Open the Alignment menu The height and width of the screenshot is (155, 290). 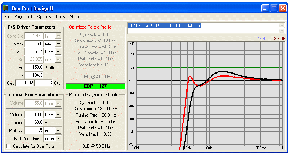(23, 17)
